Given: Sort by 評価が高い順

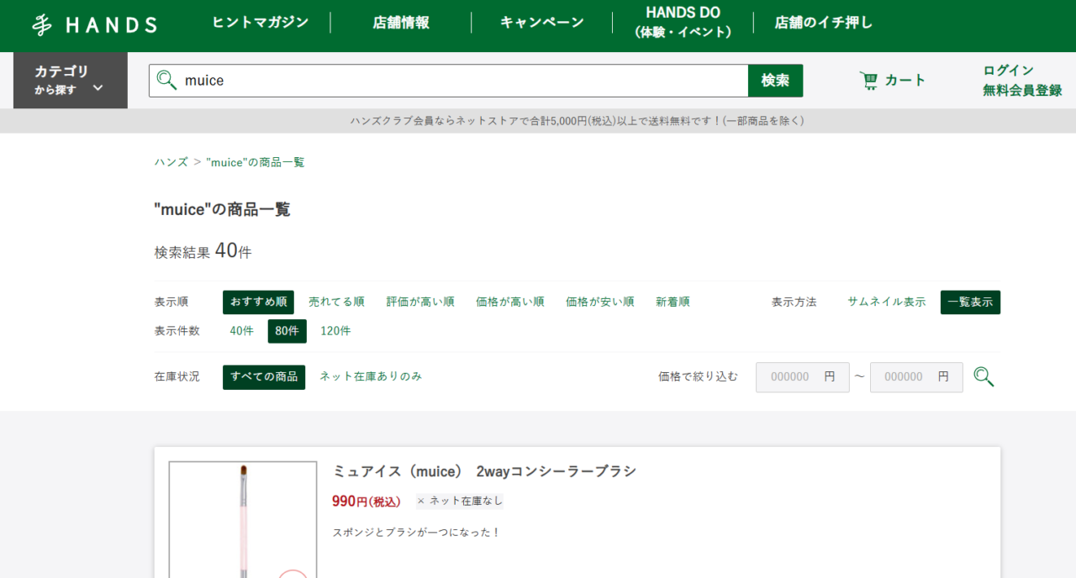Looking at the screenshot, I should click(420, 302).
